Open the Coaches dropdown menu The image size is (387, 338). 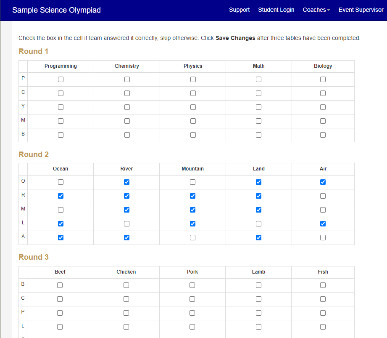pos(316,10)
